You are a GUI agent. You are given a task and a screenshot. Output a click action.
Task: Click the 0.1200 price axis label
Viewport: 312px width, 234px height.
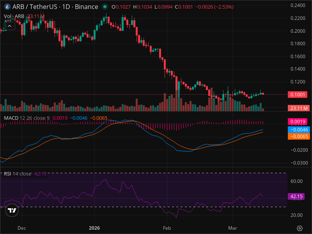click(x=298, y=82)
